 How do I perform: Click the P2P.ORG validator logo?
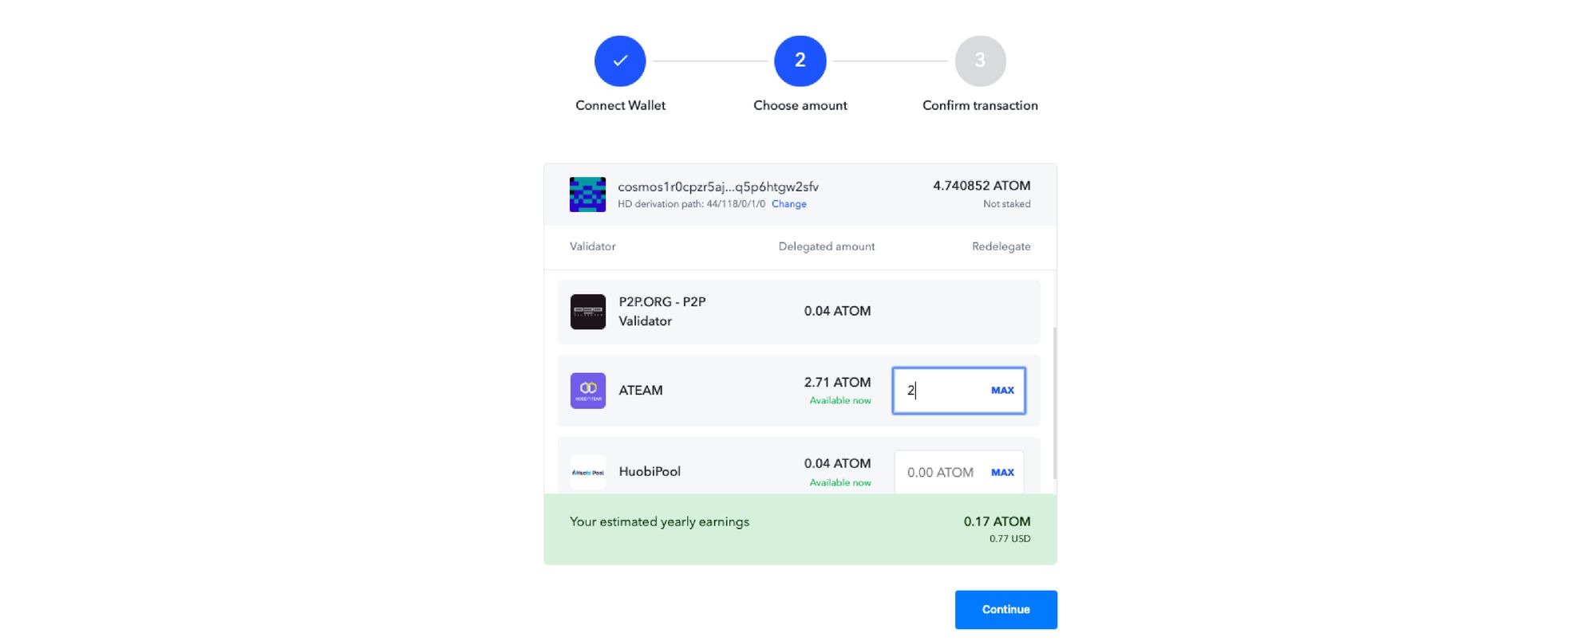click(x=588, y=312)
